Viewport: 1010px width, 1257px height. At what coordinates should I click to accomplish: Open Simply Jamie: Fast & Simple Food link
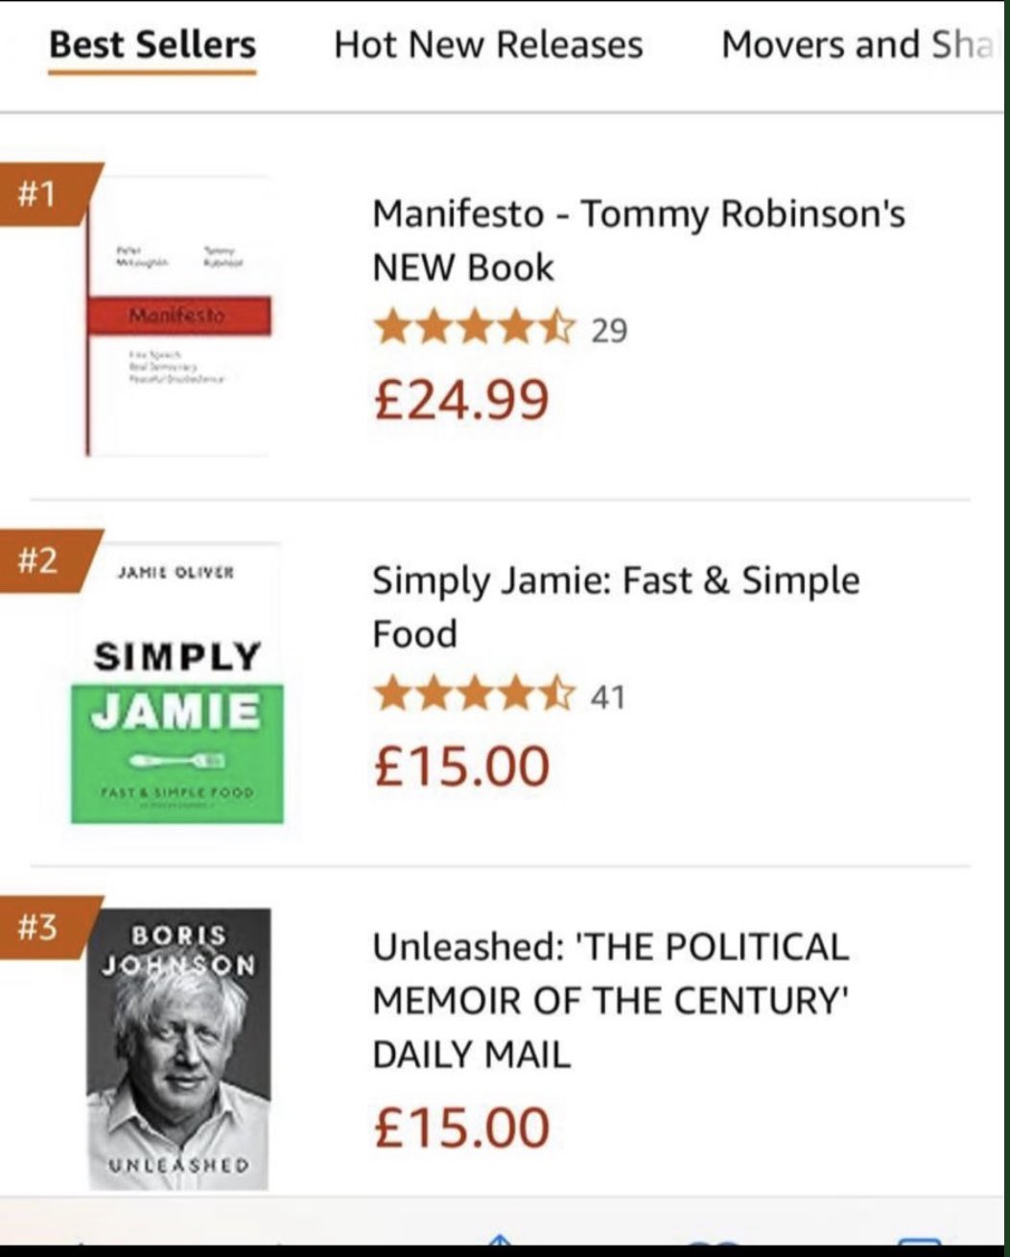click(616, 606)
